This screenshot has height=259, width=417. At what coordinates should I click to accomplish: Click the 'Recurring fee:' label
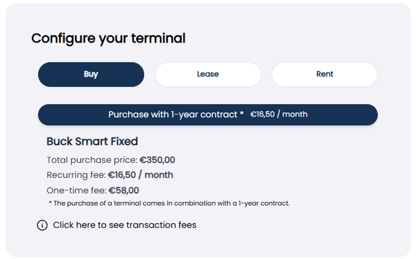point(76,175)
